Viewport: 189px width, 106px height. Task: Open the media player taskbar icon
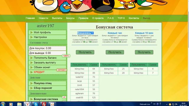[x=11, y=104]
